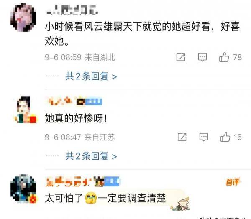Like the comment with 15 likes
The height and width of the screenshot is (219, 251).
(231, 137)
